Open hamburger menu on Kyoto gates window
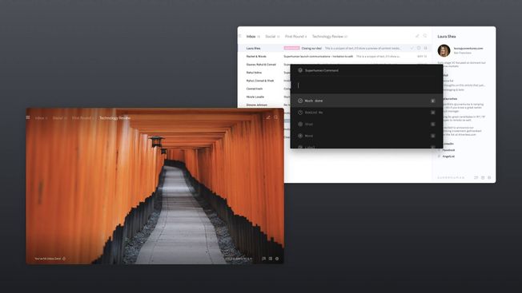 28,117
